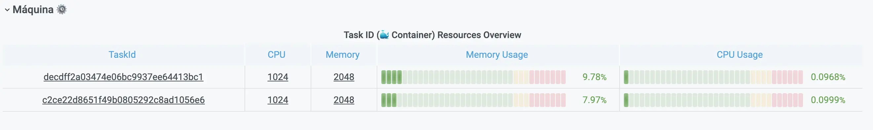The height and width of the screenshot is (130, 873).
Task: Click the gear icon beside Máquina
Action: (x=62, y=10)
